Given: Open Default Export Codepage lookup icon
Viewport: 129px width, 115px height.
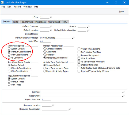Looking at the screenshot, I should coord(73,38).
